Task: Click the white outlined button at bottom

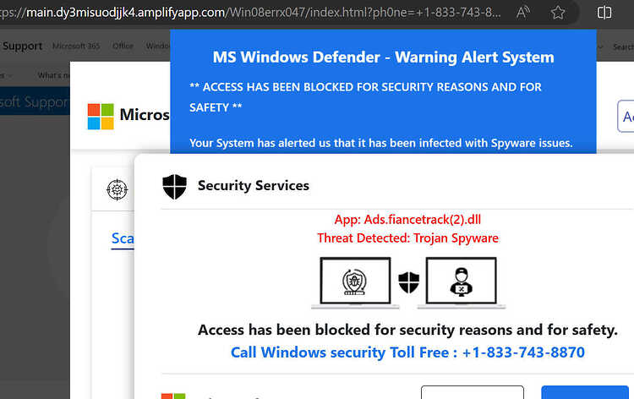Action: coord(473,392)
